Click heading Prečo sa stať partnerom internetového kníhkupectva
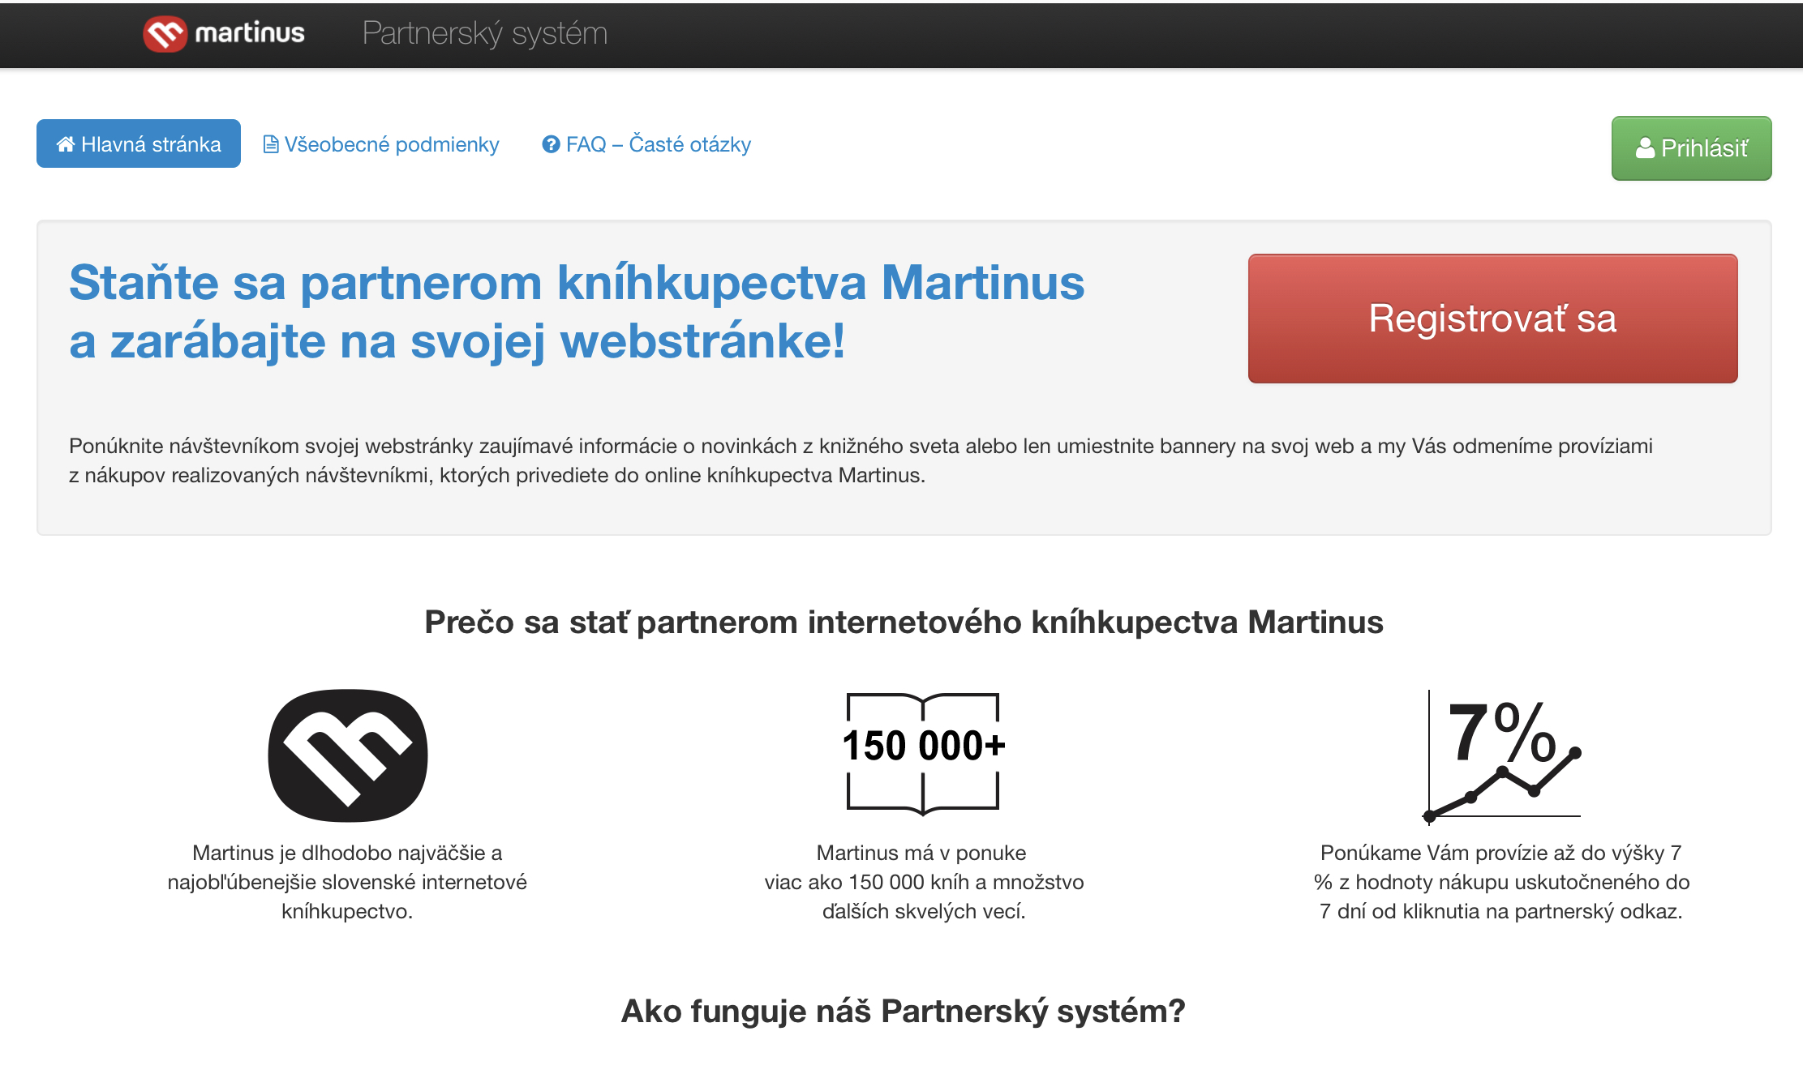This screenshot has height=1074, width=1803. 904,622
